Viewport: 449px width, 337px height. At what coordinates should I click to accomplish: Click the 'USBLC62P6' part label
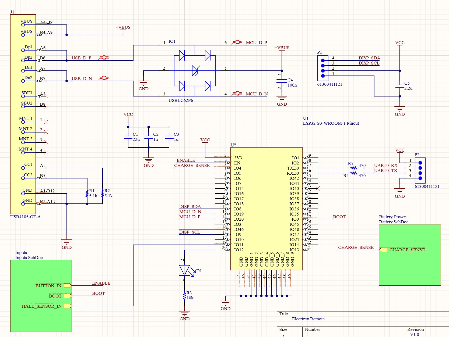tap(181, 100)
